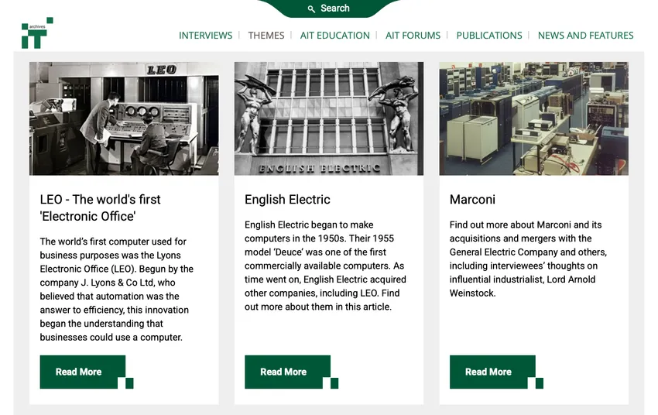The height and width of the screenshot is (415, 658).
Task: Click the Archives of IT logo
Action: (x=36, y=33)
